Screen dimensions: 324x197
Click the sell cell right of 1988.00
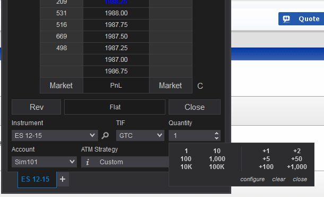pyautogui.click(x=171, y=13)
